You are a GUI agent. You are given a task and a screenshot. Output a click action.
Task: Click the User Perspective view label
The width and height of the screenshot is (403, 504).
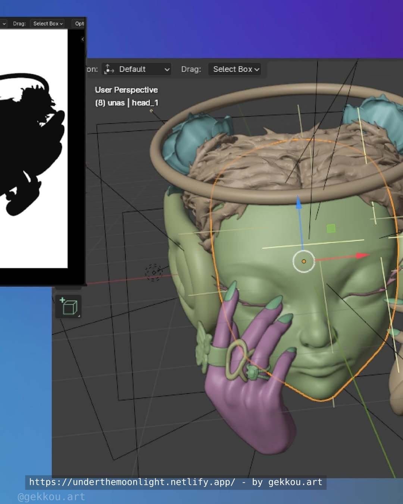(x=126, y=90)
